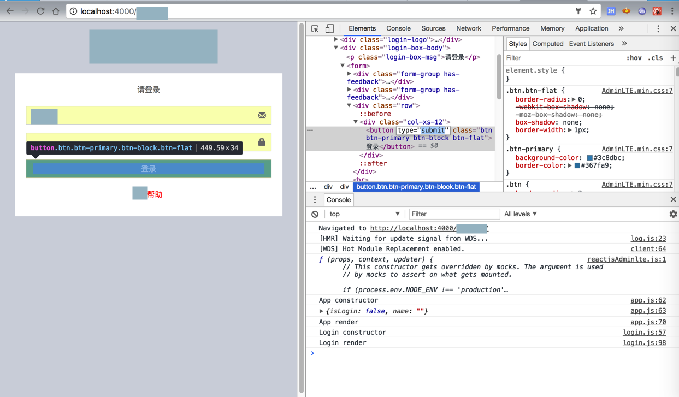The height and width of the screenshot is (397, 679).
Task: Open the top context dropdown
Action: [x=364, y=214]
